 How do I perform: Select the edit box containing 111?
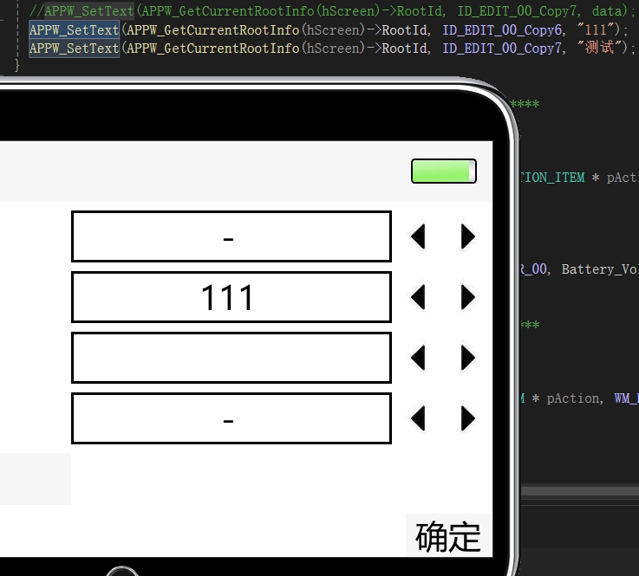coord(231,297)
